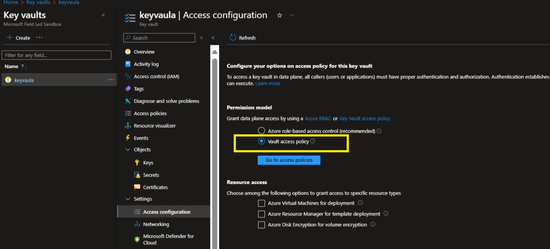Favorite keyvaula with the star icon
The width and height of the screenshot is (550, 249).
click(x=279, y=15)
